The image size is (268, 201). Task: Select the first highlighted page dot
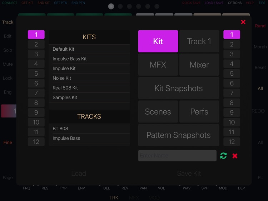(x=111, y=6)
